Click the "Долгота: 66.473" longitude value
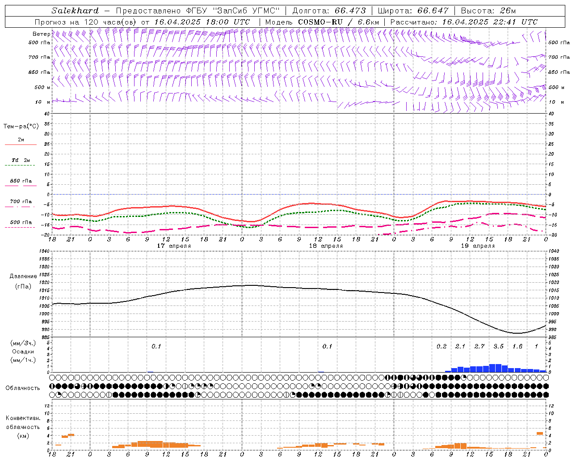Screen dimensions: 572x458 point(329,11)
